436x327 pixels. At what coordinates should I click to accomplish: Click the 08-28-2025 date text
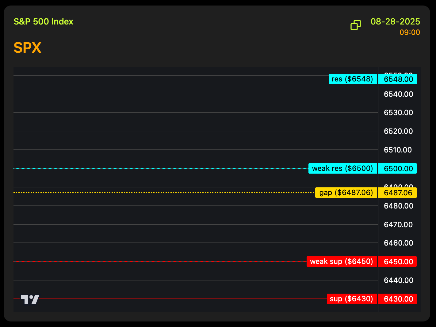coord(395,21)
